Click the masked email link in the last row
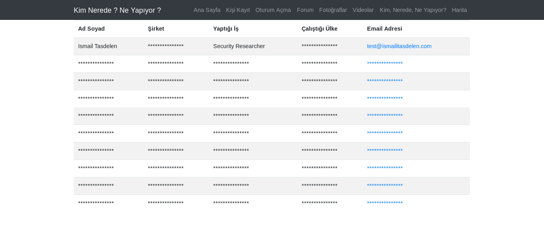This screenshot has height=241, width=544. pyautogui.click(x=385, y=203)
